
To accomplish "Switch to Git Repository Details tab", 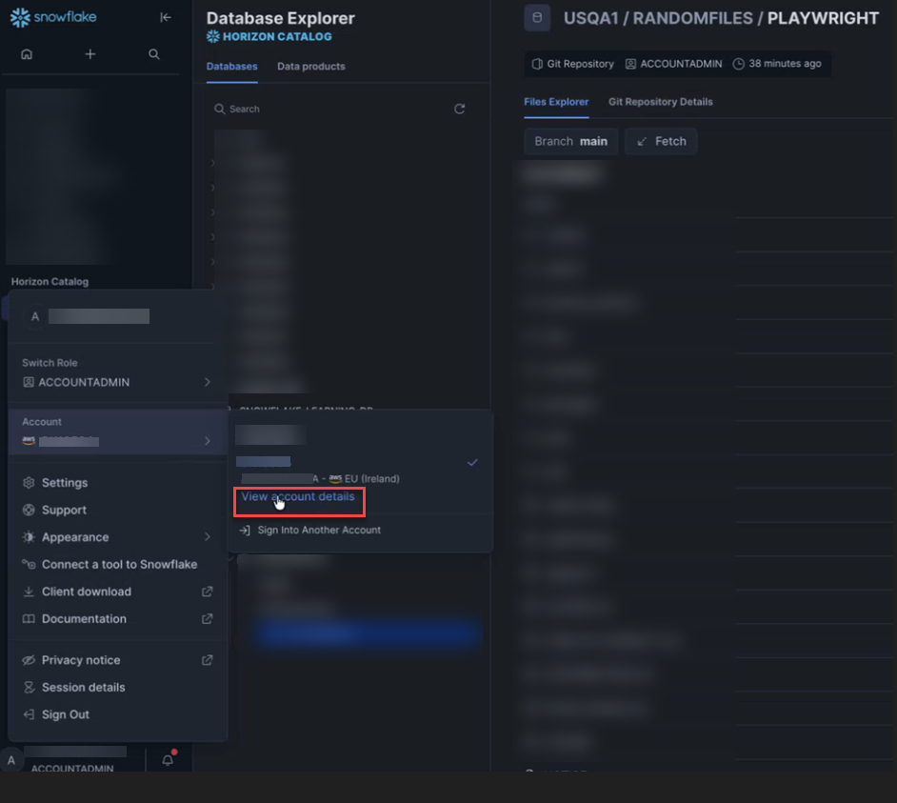I will (660, 102).
